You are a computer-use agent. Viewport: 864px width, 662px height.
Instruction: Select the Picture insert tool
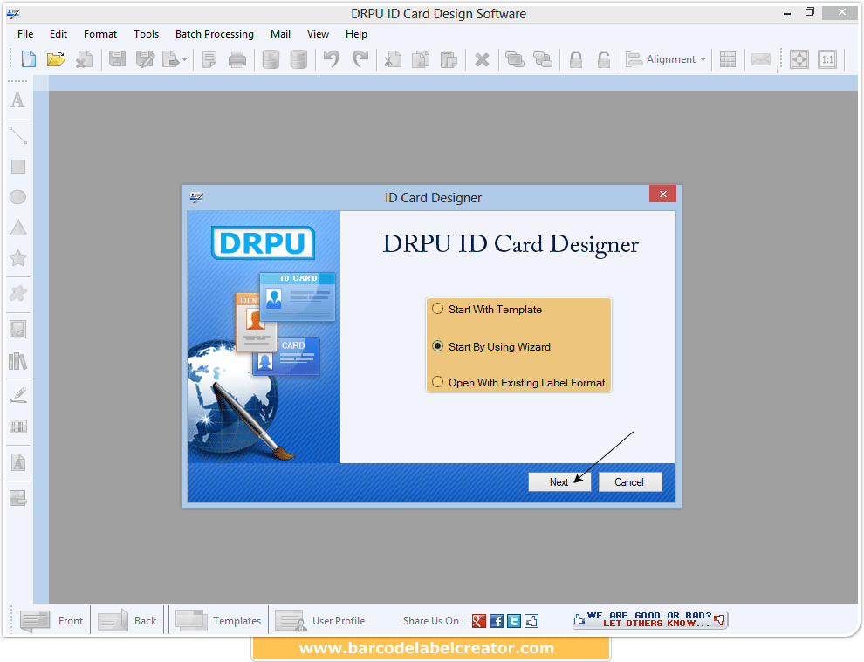[x=18, y=330]
